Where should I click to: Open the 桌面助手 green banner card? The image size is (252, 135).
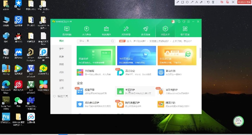point(96,55)
